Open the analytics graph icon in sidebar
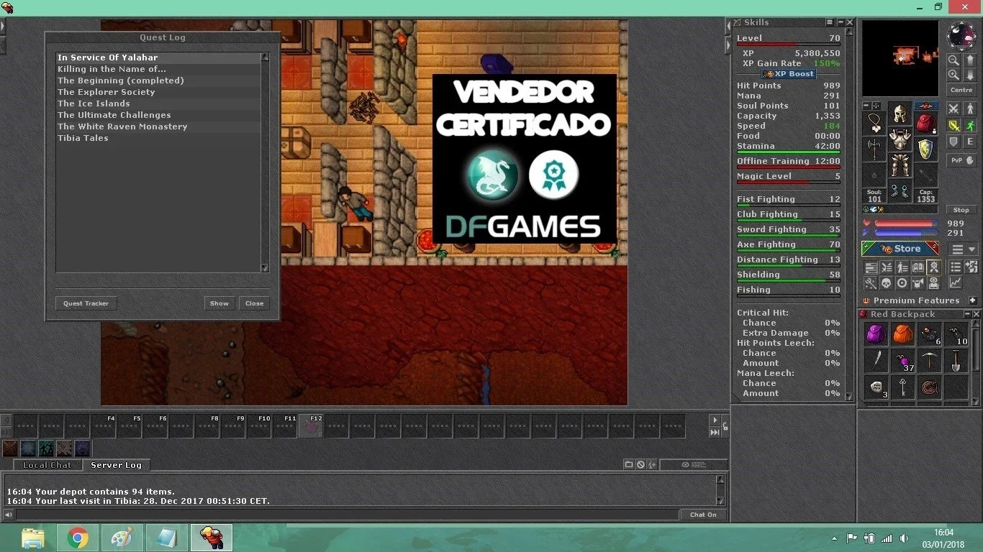 pyautogui.click(x=955, y=283)
